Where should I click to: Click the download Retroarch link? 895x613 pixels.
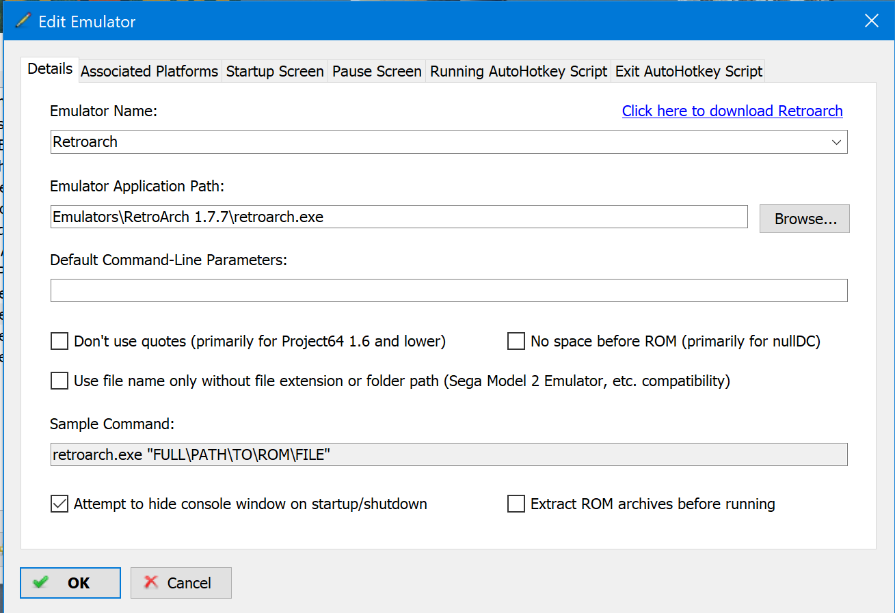pyautogui.click(x=732, y=111)
